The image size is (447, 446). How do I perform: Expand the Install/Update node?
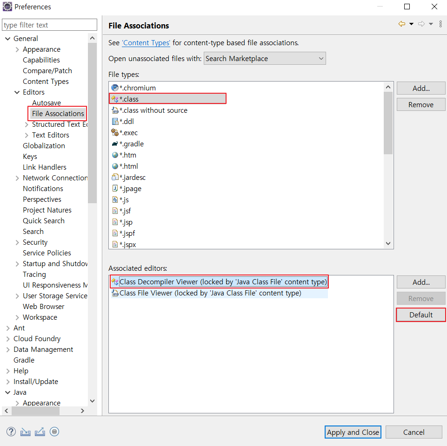[8, 382]
